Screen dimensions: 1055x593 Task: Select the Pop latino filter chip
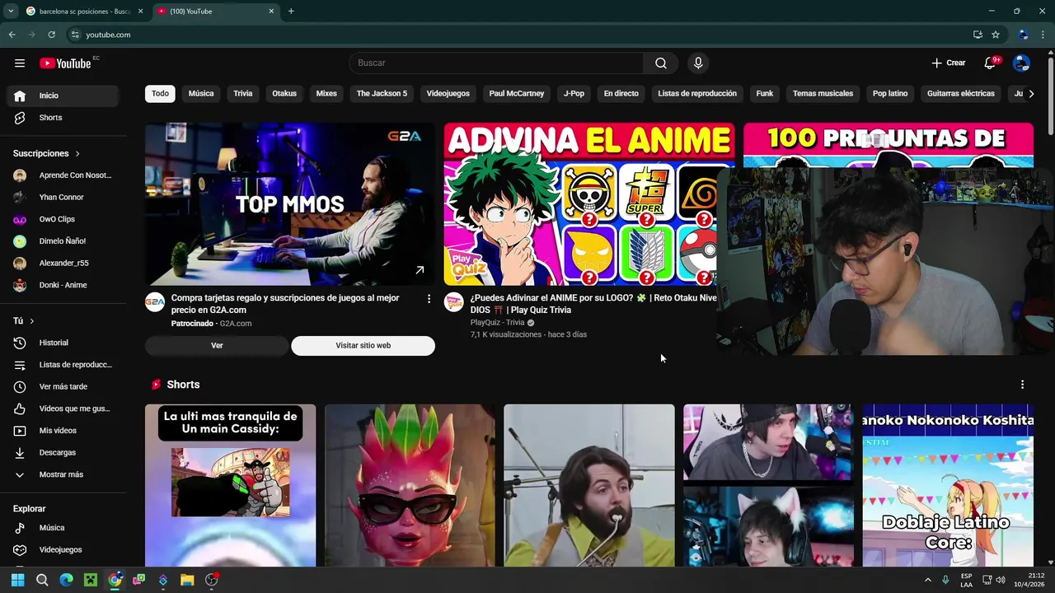pos(890,94)
